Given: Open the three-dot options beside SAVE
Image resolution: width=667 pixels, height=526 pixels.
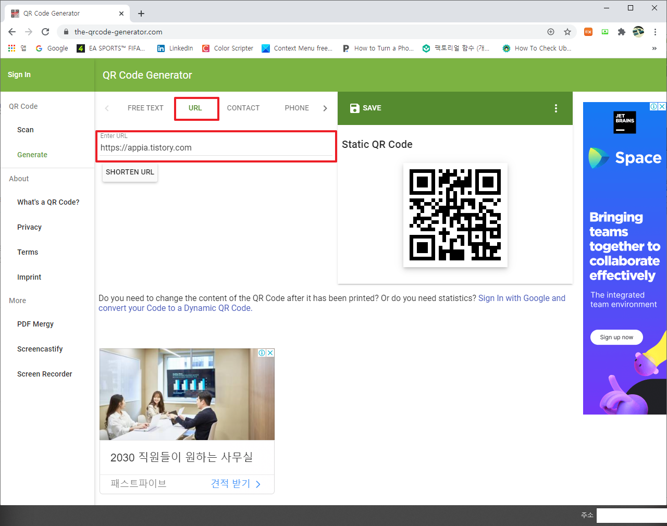Looking at the screenshot, I should click(x=556, y=108).
